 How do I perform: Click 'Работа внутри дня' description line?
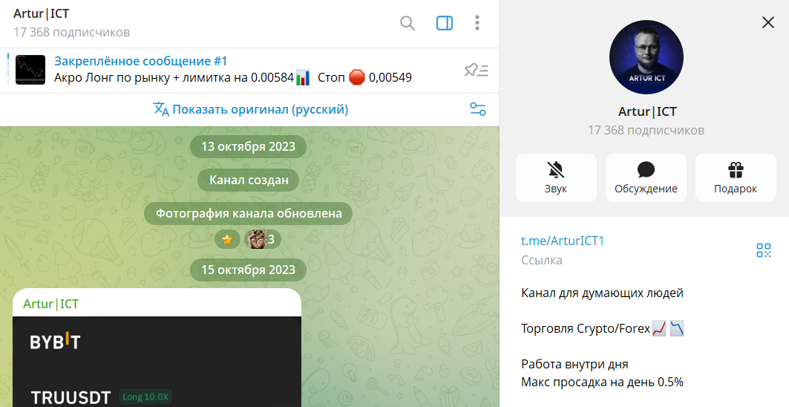[574, 364]
